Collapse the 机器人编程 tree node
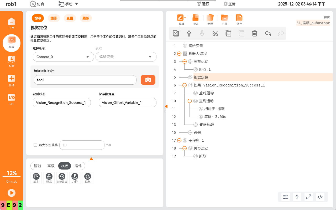 (179, 54)
